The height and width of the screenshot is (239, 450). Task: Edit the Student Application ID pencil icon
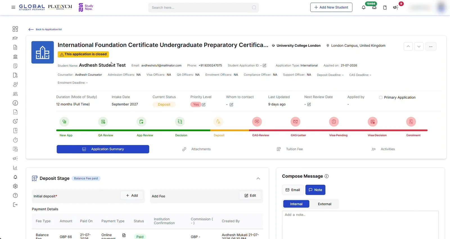tap(264, 66)
